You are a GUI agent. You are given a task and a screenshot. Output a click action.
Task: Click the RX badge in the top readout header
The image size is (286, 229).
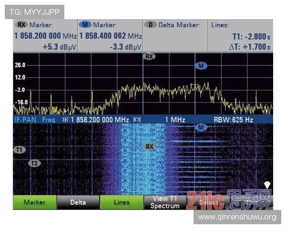click(x=21, y=25)
